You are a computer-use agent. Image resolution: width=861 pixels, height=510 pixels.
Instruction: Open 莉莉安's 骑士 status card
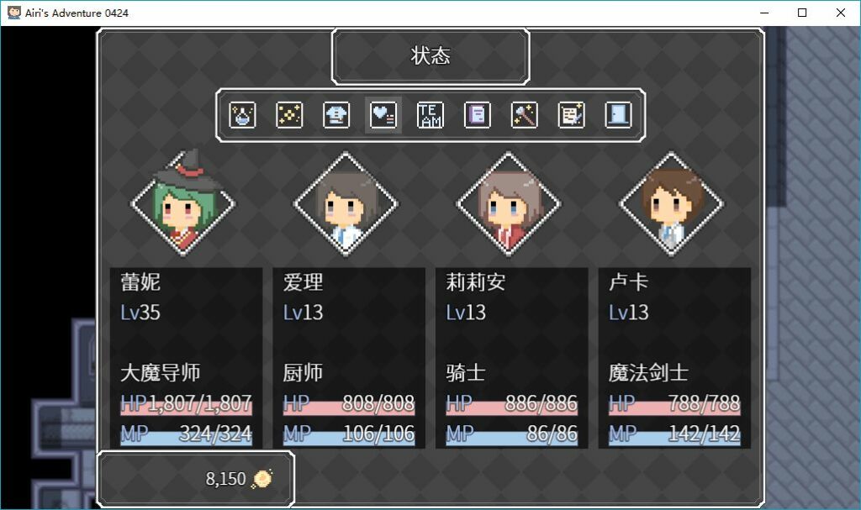click(512, 358)
